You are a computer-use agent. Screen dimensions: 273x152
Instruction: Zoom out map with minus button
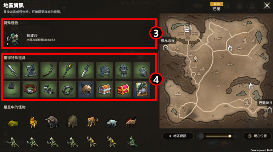point(201,136)
